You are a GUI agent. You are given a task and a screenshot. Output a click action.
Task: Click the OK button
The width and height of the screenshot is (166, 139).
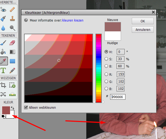pyautogui.click(x=142, y=21)
